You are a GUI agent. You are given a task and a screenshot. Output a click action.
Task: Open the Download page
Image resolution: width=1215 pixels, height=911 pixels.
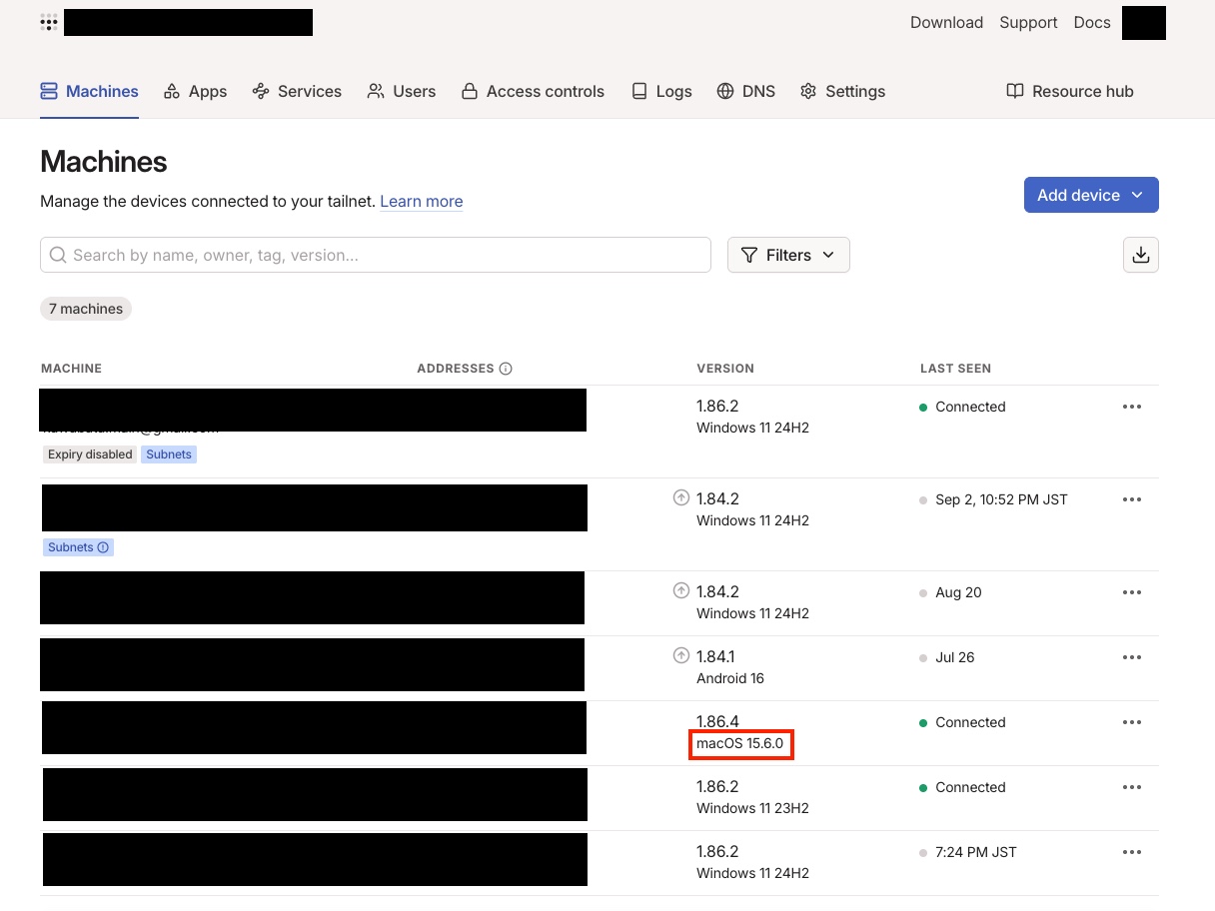[x=945, y=22]
